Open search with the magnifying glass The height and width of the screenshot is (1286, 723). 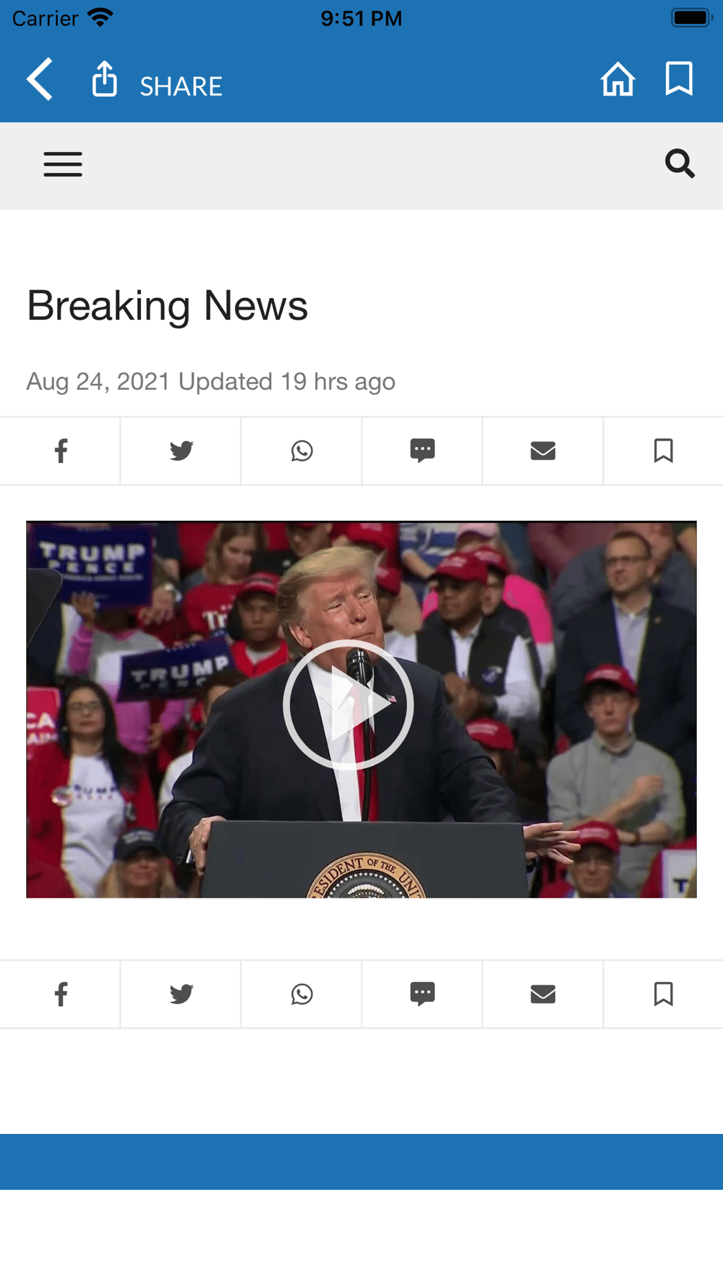[x=680, y=163]
